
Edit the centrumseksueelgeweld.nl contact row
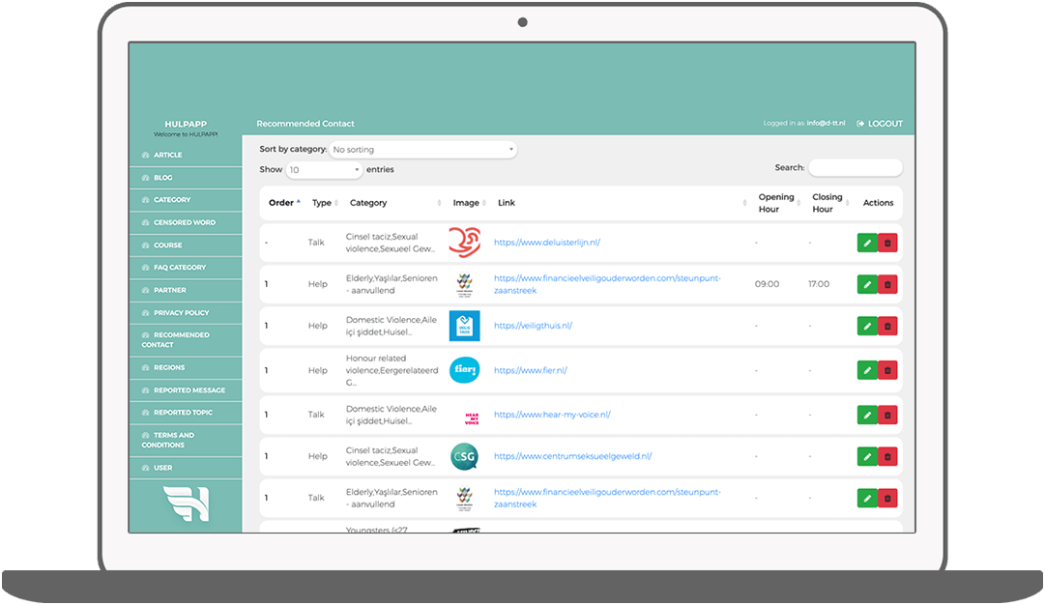tap(867, 456)
